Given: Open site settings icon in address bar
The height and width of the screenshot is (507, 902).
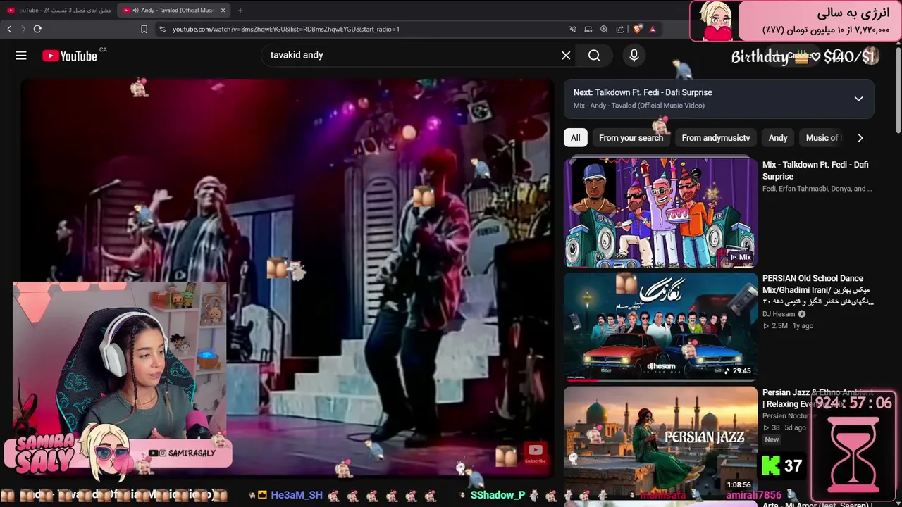Looking at the screenshot, I should tap(162, 29).
